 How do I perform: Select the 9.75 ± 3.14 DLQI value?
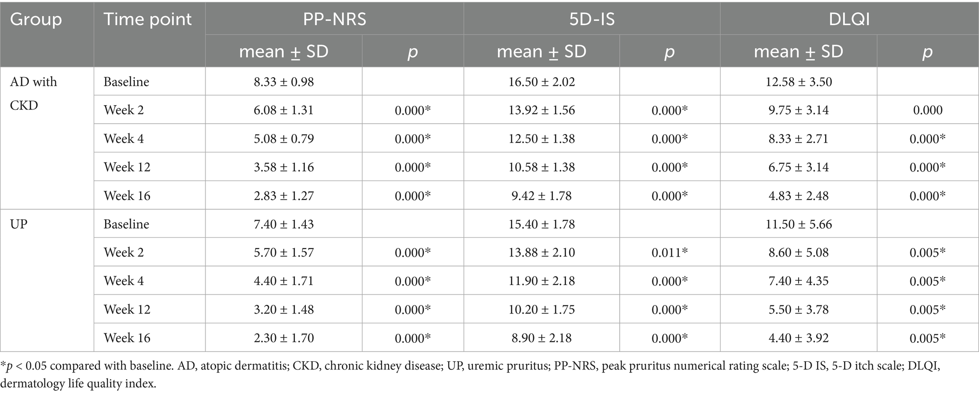pos(799,110)
